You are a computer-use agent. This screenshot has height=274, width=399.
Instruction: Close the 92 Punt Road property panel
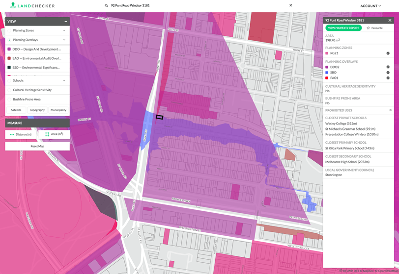(390, 20)
